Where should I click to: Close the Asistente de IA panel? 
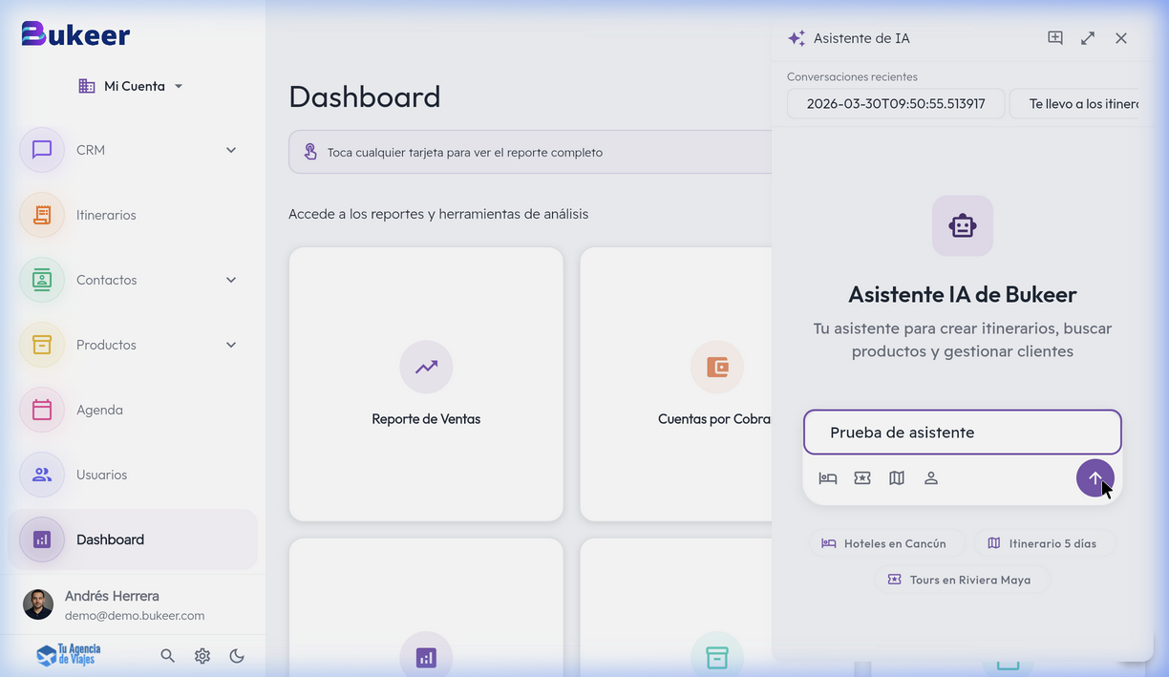[x=1121, y=38]
